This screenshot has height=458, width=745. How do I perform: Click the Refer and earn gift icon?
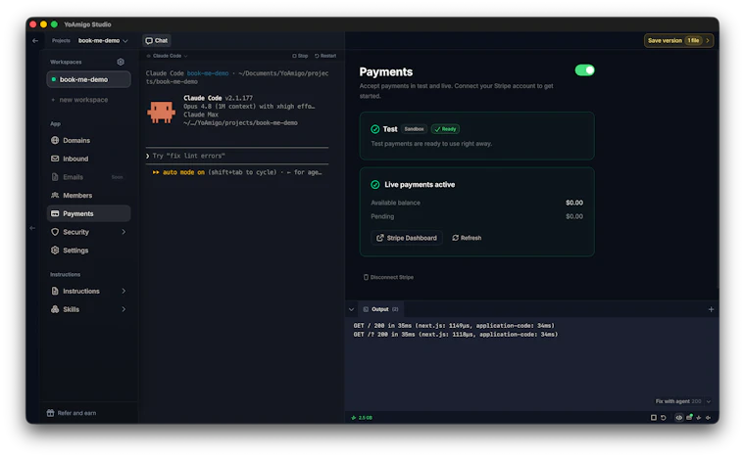point(50,413)
